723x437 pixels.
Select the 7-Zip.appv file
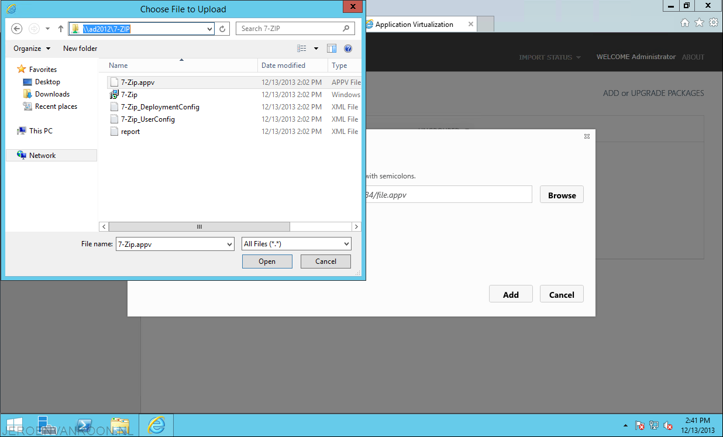pyautogui.click(x=234, y=82)
